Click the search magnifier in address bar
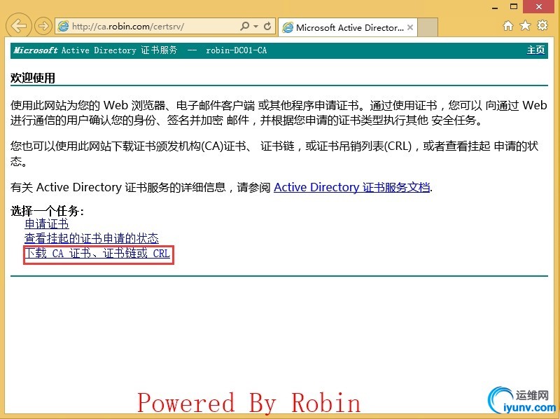This screenshot has width=560, height=419. (x=244, y=26)
